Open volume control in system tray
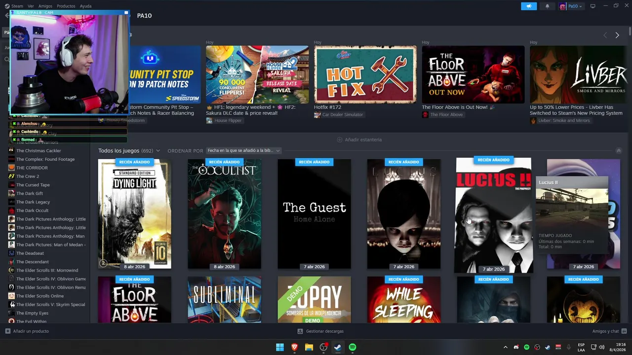 pyautogui.click(x=601, y=347)
